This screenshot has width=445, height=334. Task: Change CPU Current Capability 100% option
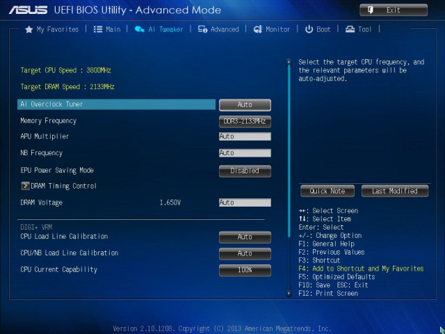[245, 270]
